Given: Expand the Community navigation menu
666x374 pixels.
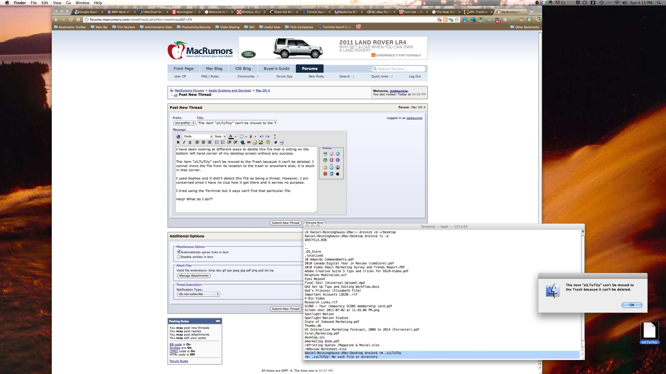Looking at the screenshot, I should coord(248,76).
